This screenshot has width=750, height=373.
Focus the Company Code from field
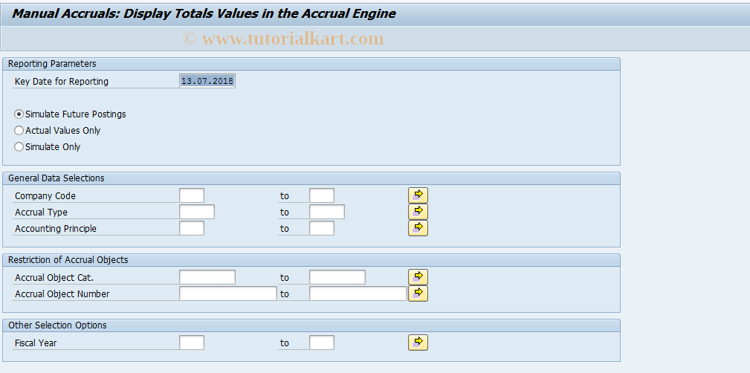(x=192, y=195)
